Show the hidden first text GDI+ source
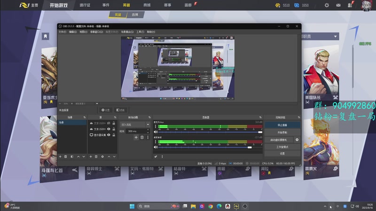 click(109, 123)
